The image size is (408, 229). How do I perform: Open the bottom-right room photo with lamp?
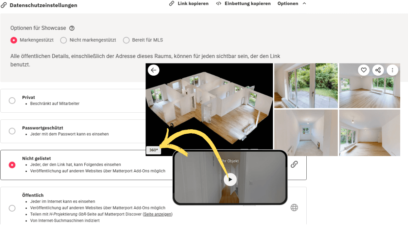tap(370, 133)
